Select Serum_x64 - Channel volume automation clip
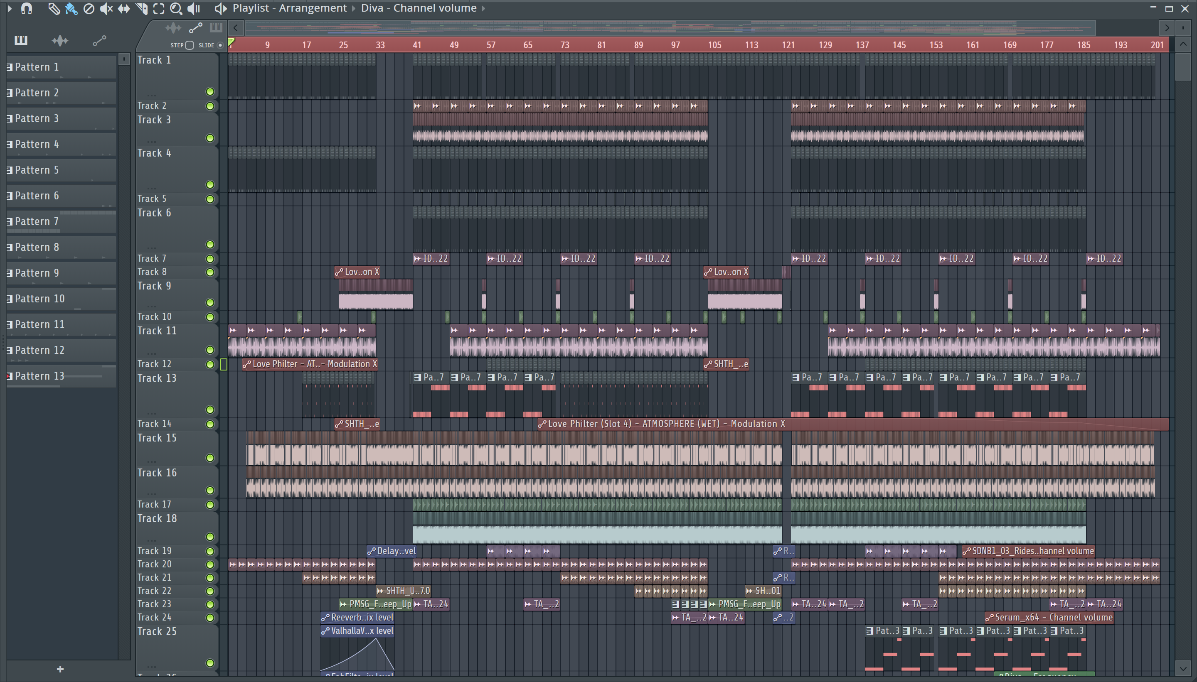Viewport: 1197px width, 682px height. tap(1049, 617)
